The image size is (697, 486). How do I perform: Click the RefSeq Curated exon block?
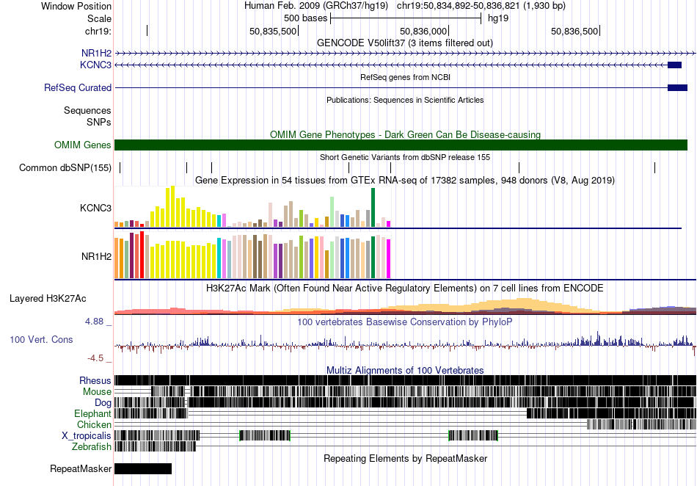pos(677,87)
